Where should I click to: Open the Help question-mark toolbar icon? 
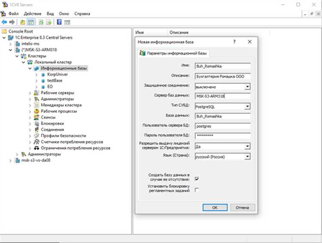(x=59, y=22)
